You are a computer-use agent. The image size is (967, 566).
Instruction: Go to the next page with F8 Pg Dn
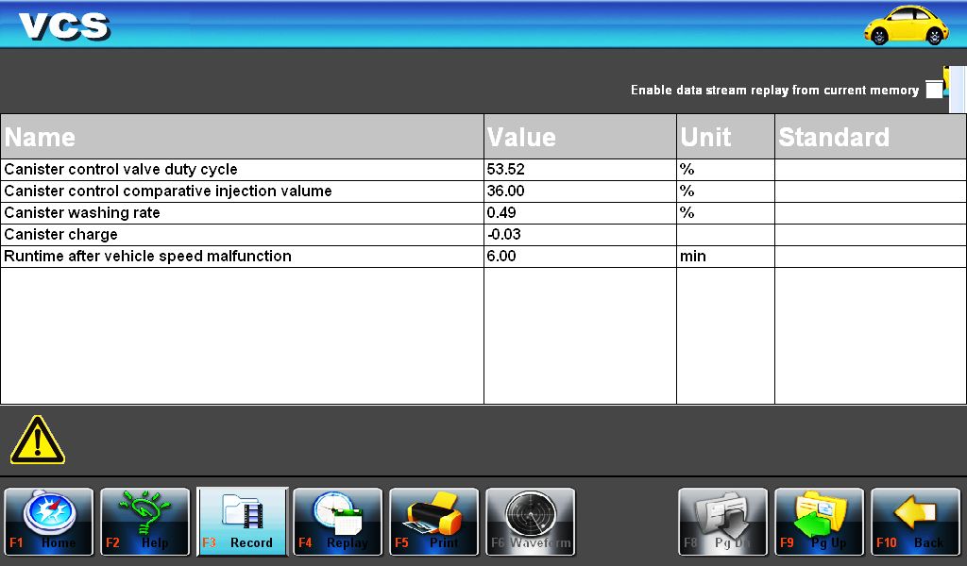[722, 522]
